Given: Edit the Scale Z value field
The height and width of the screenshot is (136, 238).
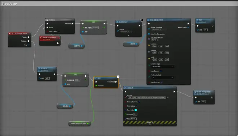Looking at the screenshot, I should click(167, 60).
